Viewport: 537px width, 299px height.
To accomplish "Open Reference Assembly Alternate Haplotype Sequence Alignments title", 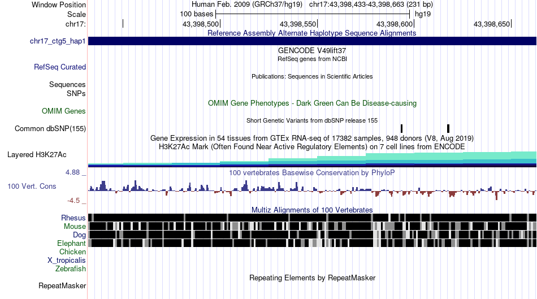I will (x=311, y=33).
